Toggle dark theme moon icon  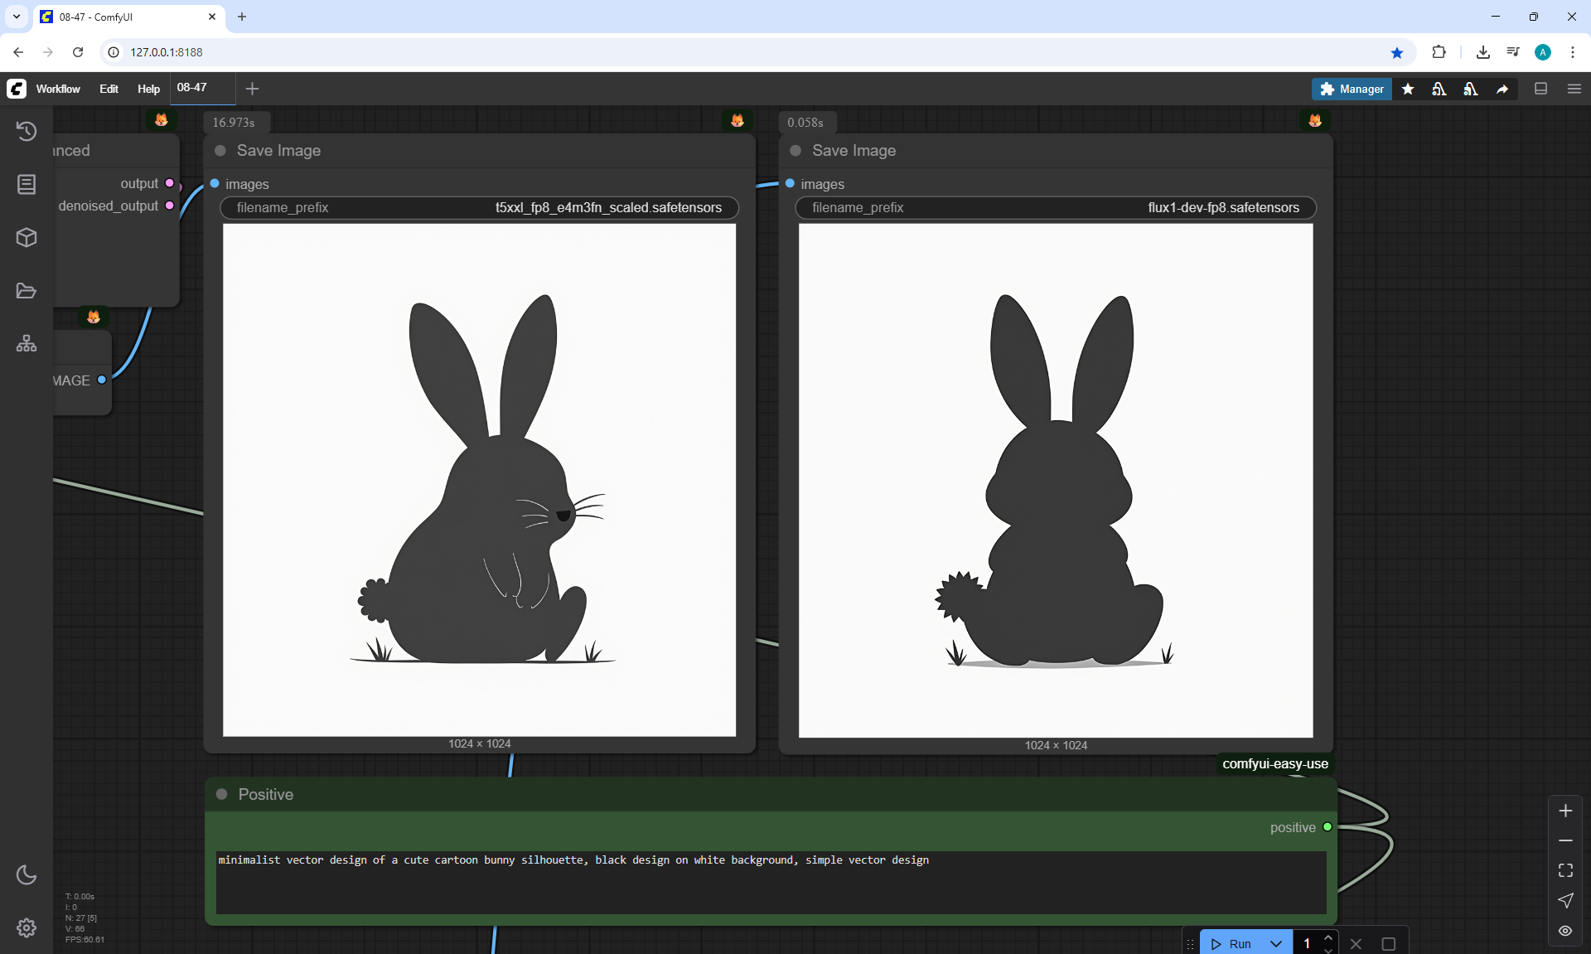tap(27, 874)
